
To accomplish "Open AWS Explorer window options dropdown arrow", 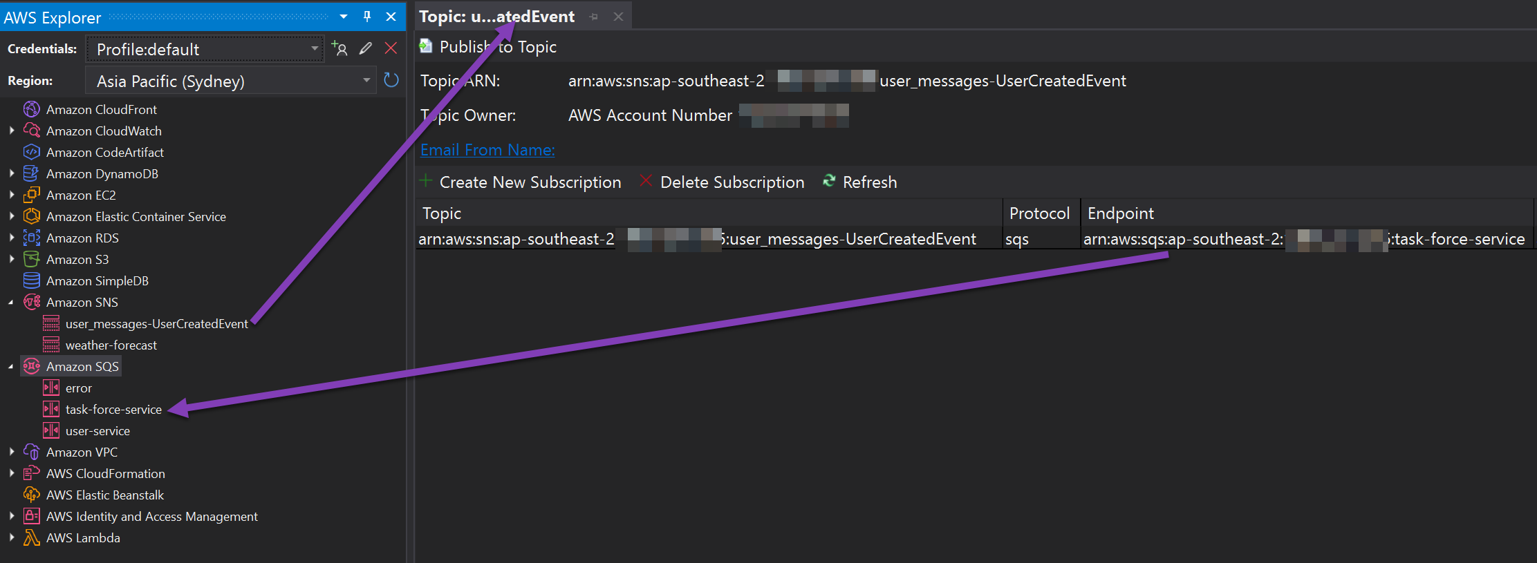I will pos(344,17).
